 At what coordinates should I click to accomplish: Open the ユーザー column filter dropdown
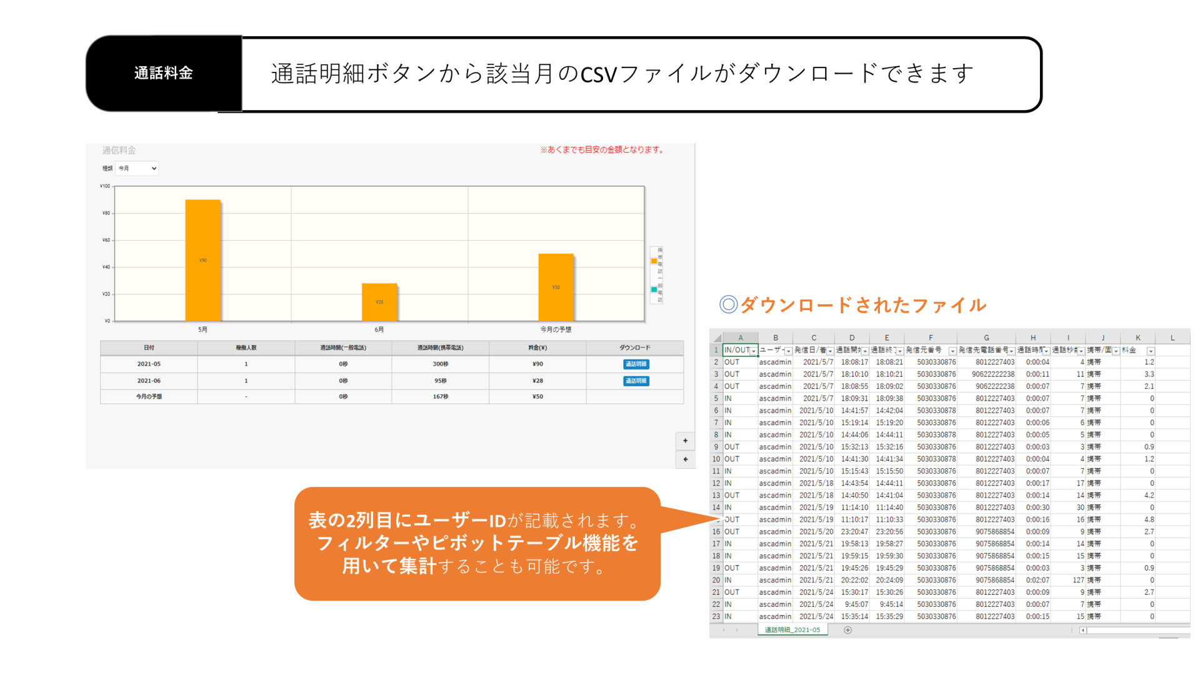point(788,351)
